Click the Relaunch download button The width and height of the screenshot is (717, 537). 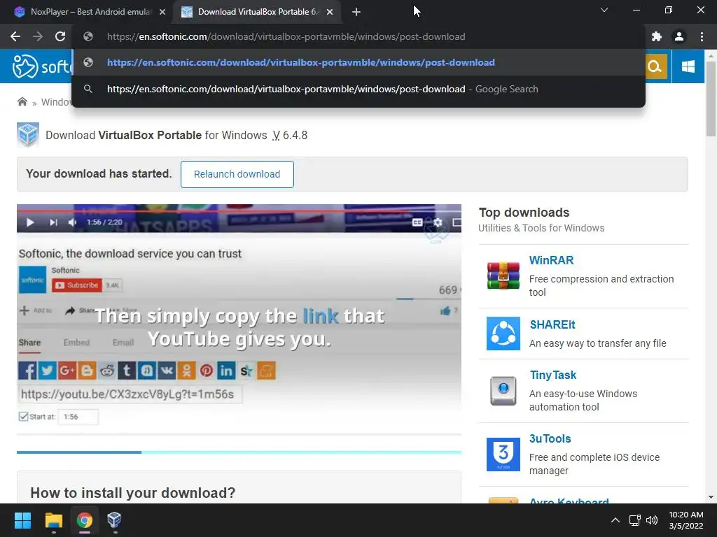coord(237,174)
